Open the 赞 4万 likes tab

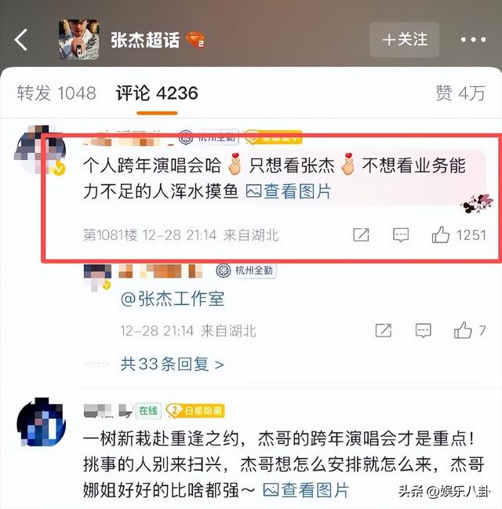[x=460, y=93]
